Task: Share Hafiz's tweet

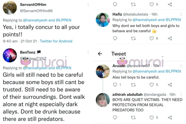Action: pos(170,38)
